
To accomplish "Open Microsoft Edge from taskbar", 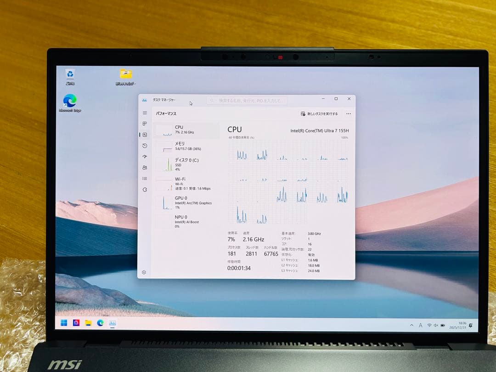I will click(x=100, y=323).
